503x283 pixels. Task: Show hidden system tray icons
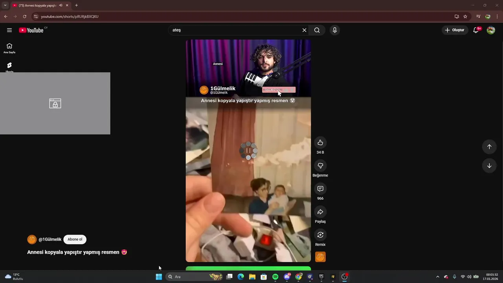(437, 277)
